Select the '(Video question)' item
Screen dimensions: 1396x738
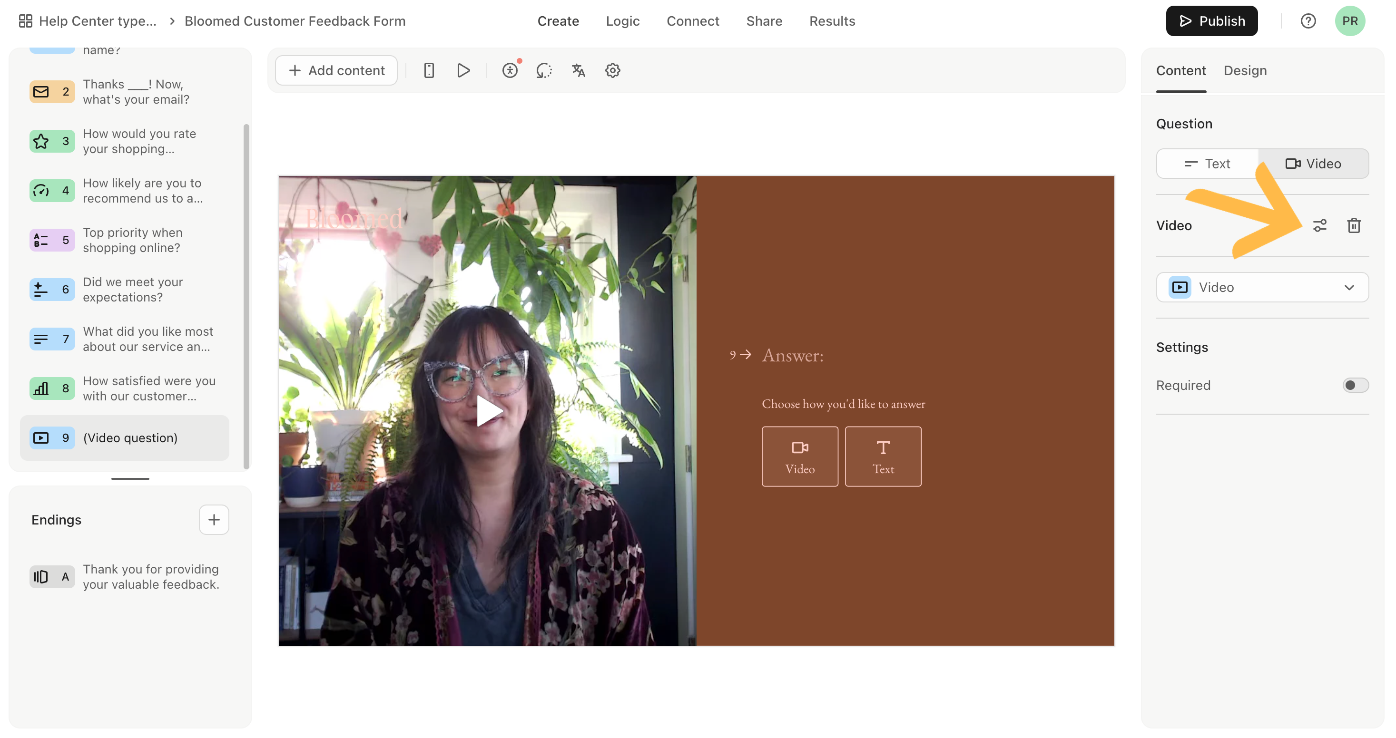pyautogui.click(x=125, y=437)
